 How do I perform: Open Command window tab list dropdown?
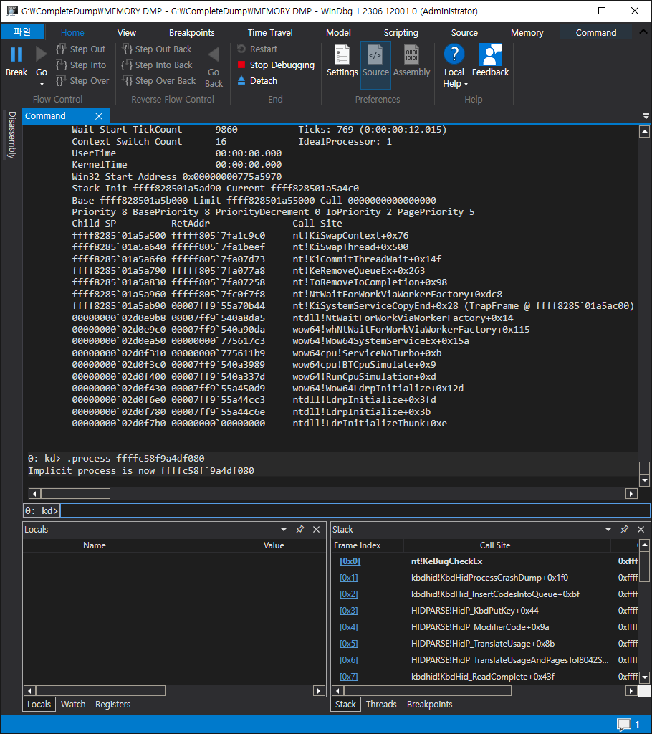click(646, 116)
